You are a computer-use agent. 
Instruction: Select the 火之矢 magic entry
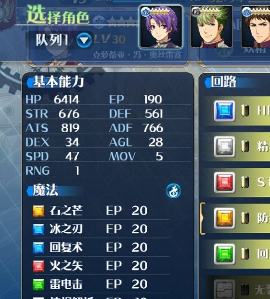pos(101,266)
